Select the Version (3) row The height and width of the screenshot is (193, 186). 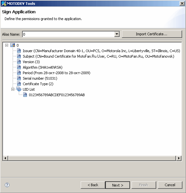[x=31, y=62]
